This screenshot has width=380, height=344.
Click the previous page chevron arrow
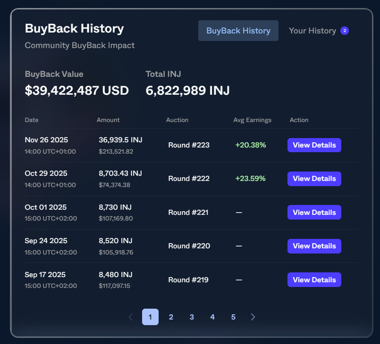click(130, 317)
